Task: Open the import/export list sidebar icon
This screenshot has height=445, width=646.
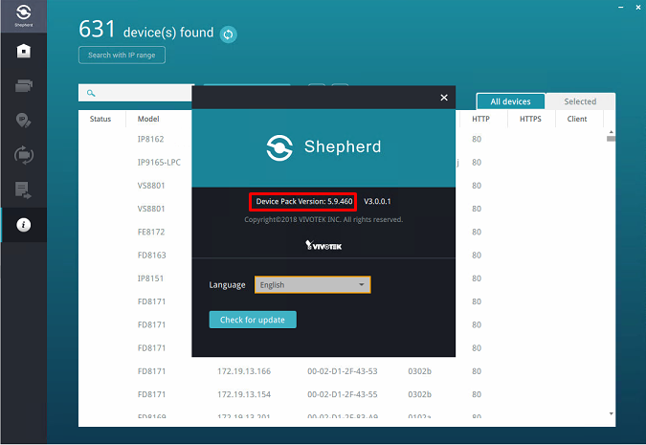Action: (24, 189)
